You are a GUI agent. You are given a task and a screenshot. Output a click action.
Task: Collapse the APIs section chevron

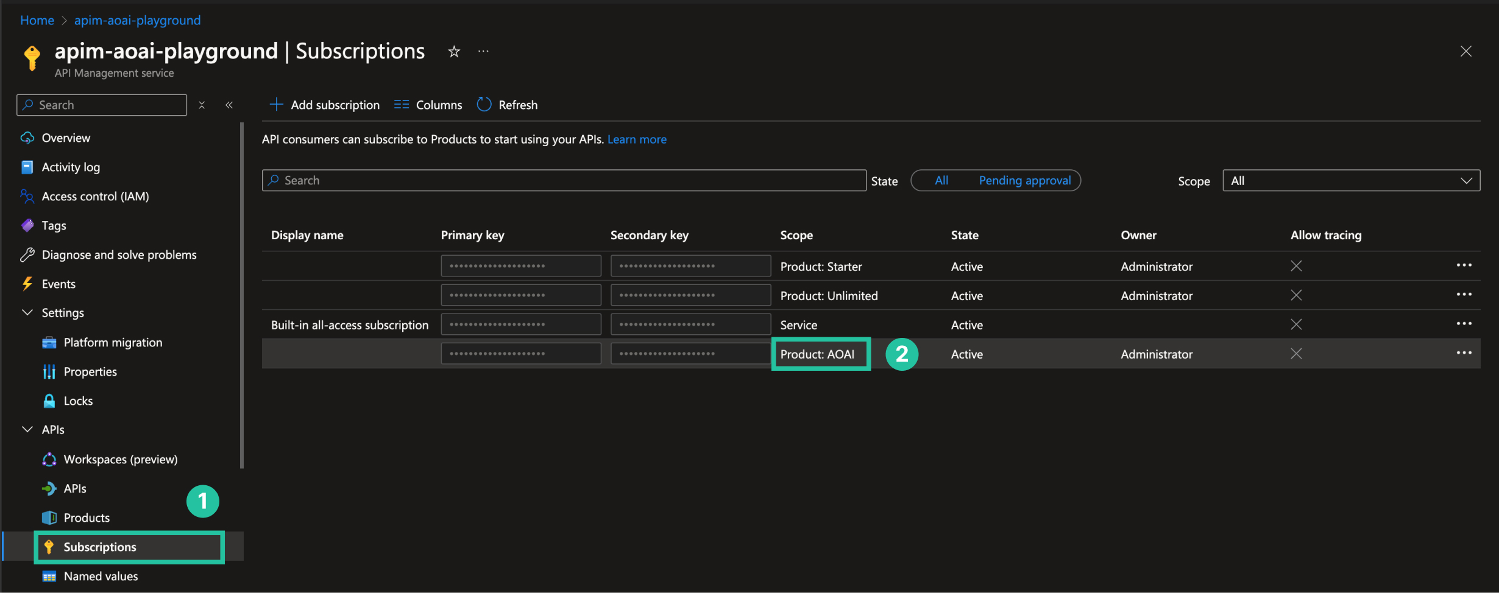pyautogui.click(x=27, y=429)
